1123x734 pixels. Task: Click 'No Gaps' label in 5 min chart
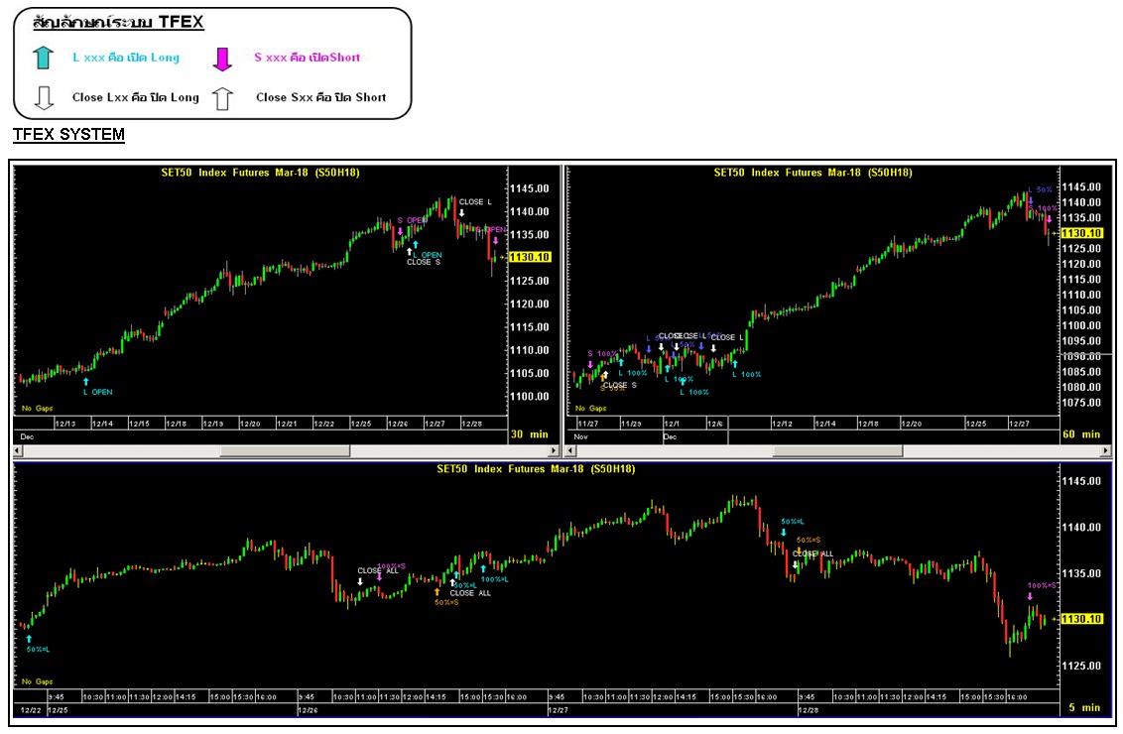(x=38, y=681)
